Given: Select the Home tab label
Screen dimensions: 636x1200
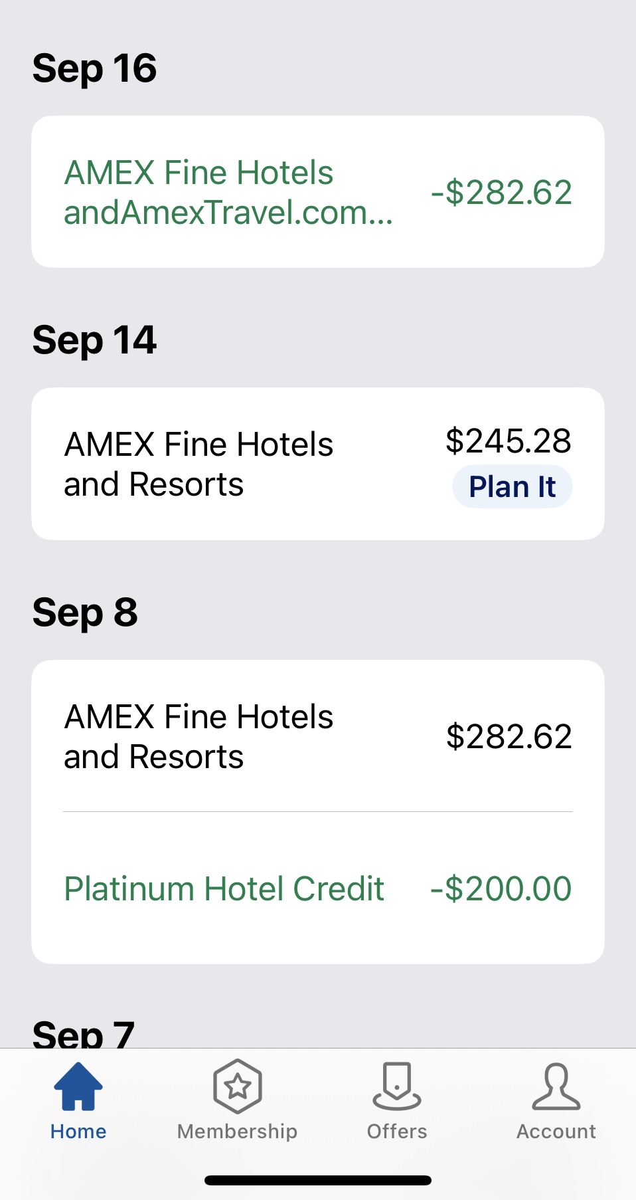Looking at the screenshot, I should [78, 1132].
